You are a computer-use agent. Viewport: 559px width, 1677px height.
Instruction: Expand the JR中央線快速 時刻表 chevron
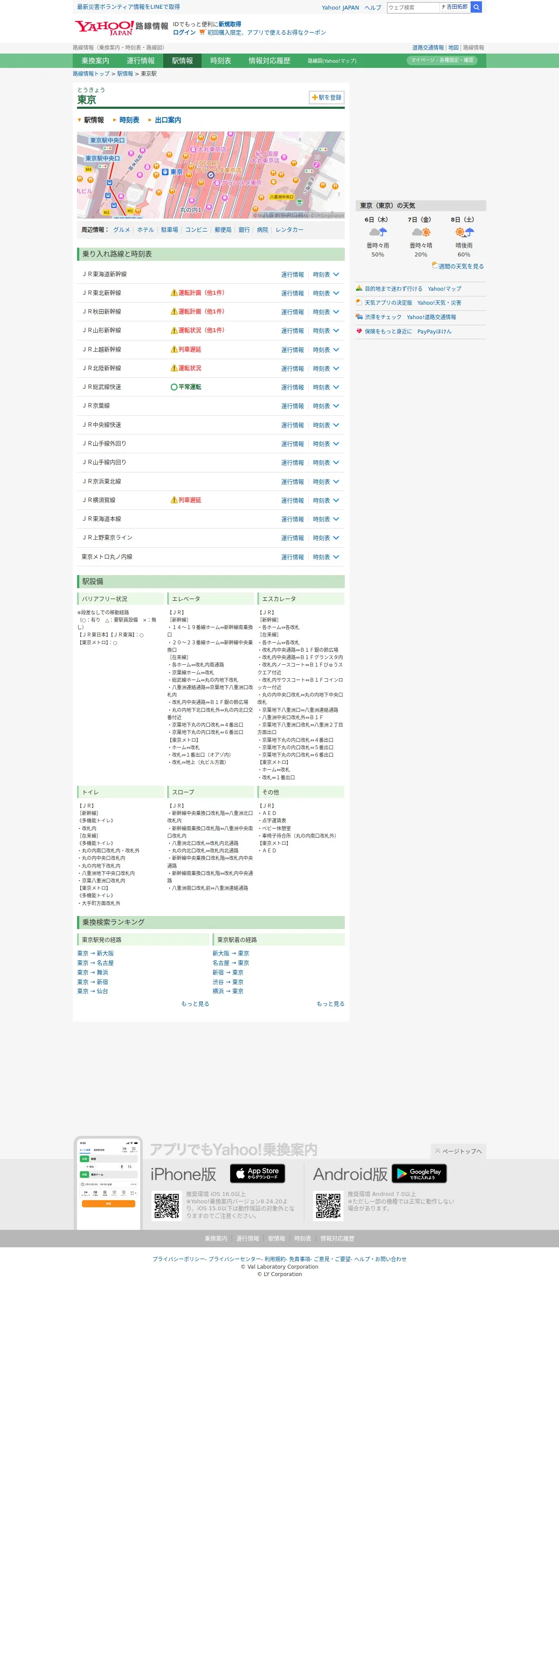coord(337,424)
